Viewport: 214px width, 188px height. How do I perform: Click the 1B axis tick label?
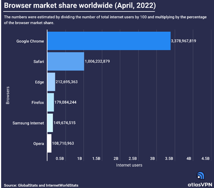tap(80, 158)
